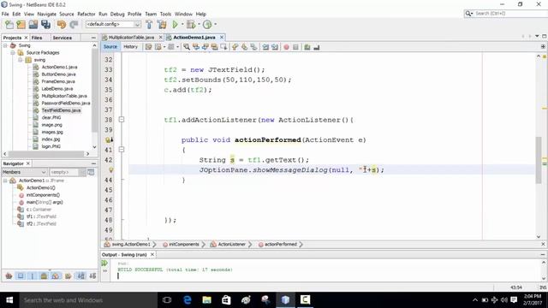Open the empty filter combo in Navigator
Viewport: 548px width, 308px height.
coord(67,172)
